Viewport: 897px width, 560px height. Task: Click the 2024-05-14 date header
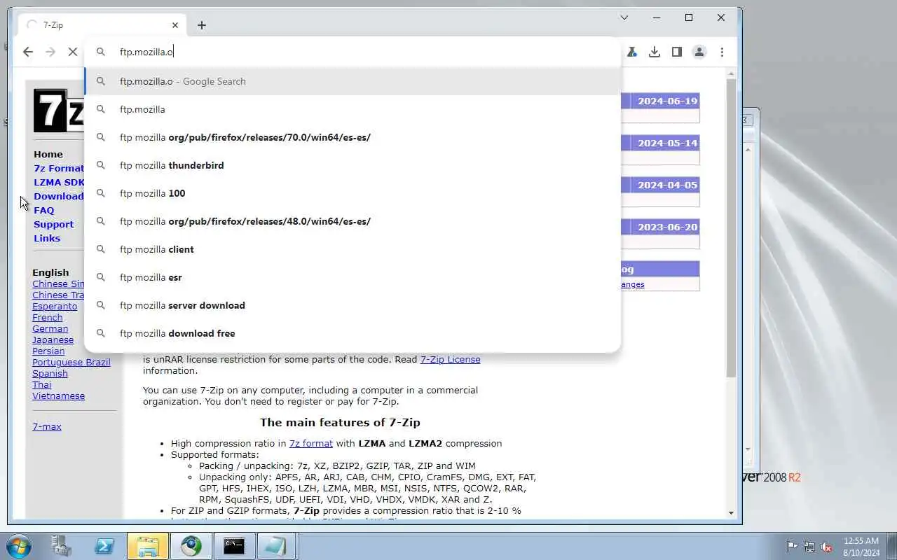(667, 143)
